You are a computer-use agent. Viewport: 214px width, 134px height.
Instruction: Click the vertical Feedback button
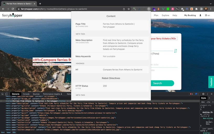pyautogui.click(x=211, y=82)
